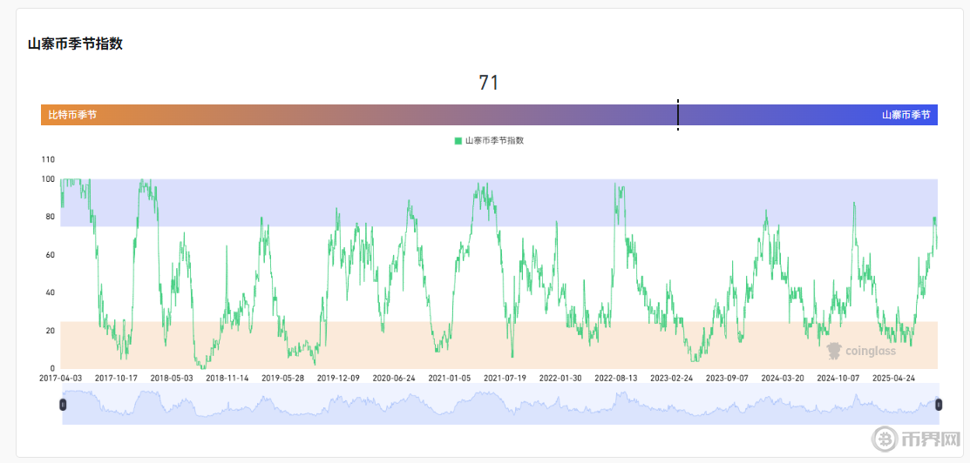
Task: Grab the left handle of range slider
Action: click(62, 404)
